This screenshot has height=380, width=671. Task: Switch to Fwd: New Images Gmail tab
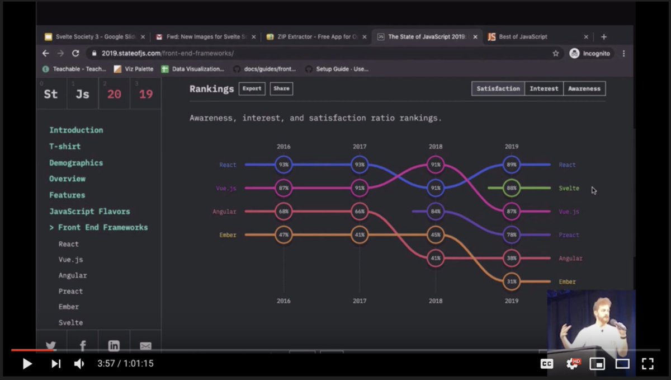(205, 37)
